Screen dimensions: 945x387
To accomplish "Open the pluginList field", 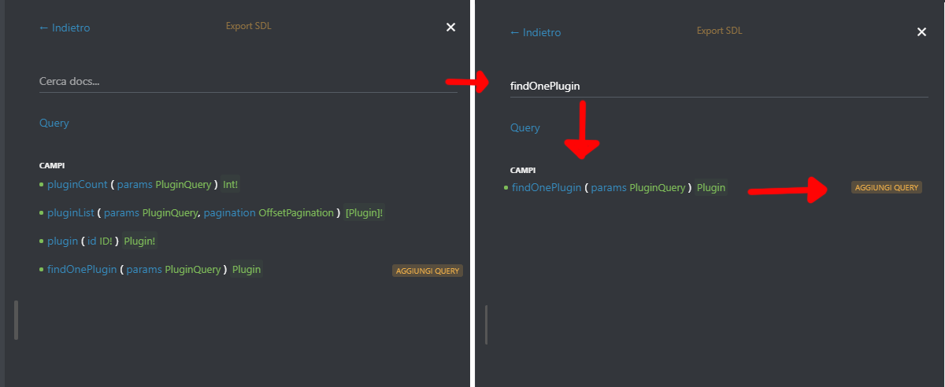I will click(71, 212).
